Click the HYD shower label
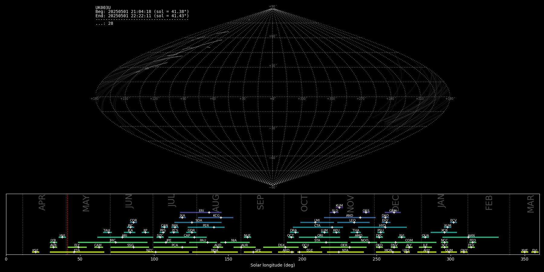 (x=382, y=226)
